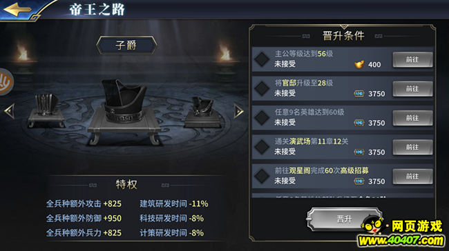Open the round hand icon on left edge

pos(6,82)
